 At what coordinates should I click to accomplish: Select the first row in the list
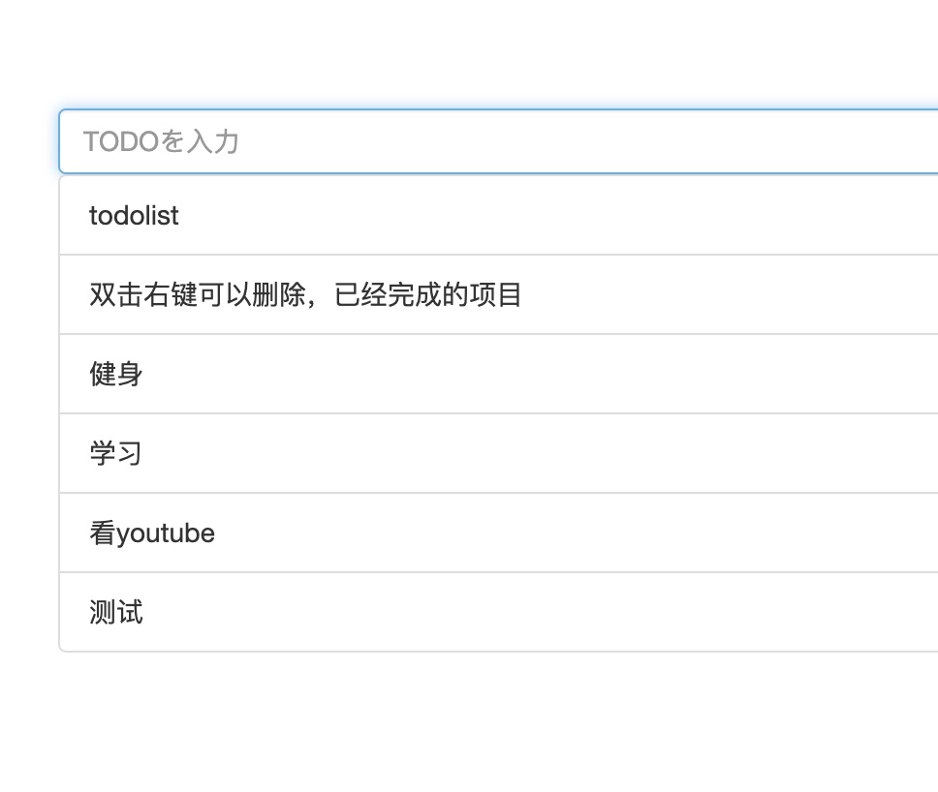click(x=388, y=215)
